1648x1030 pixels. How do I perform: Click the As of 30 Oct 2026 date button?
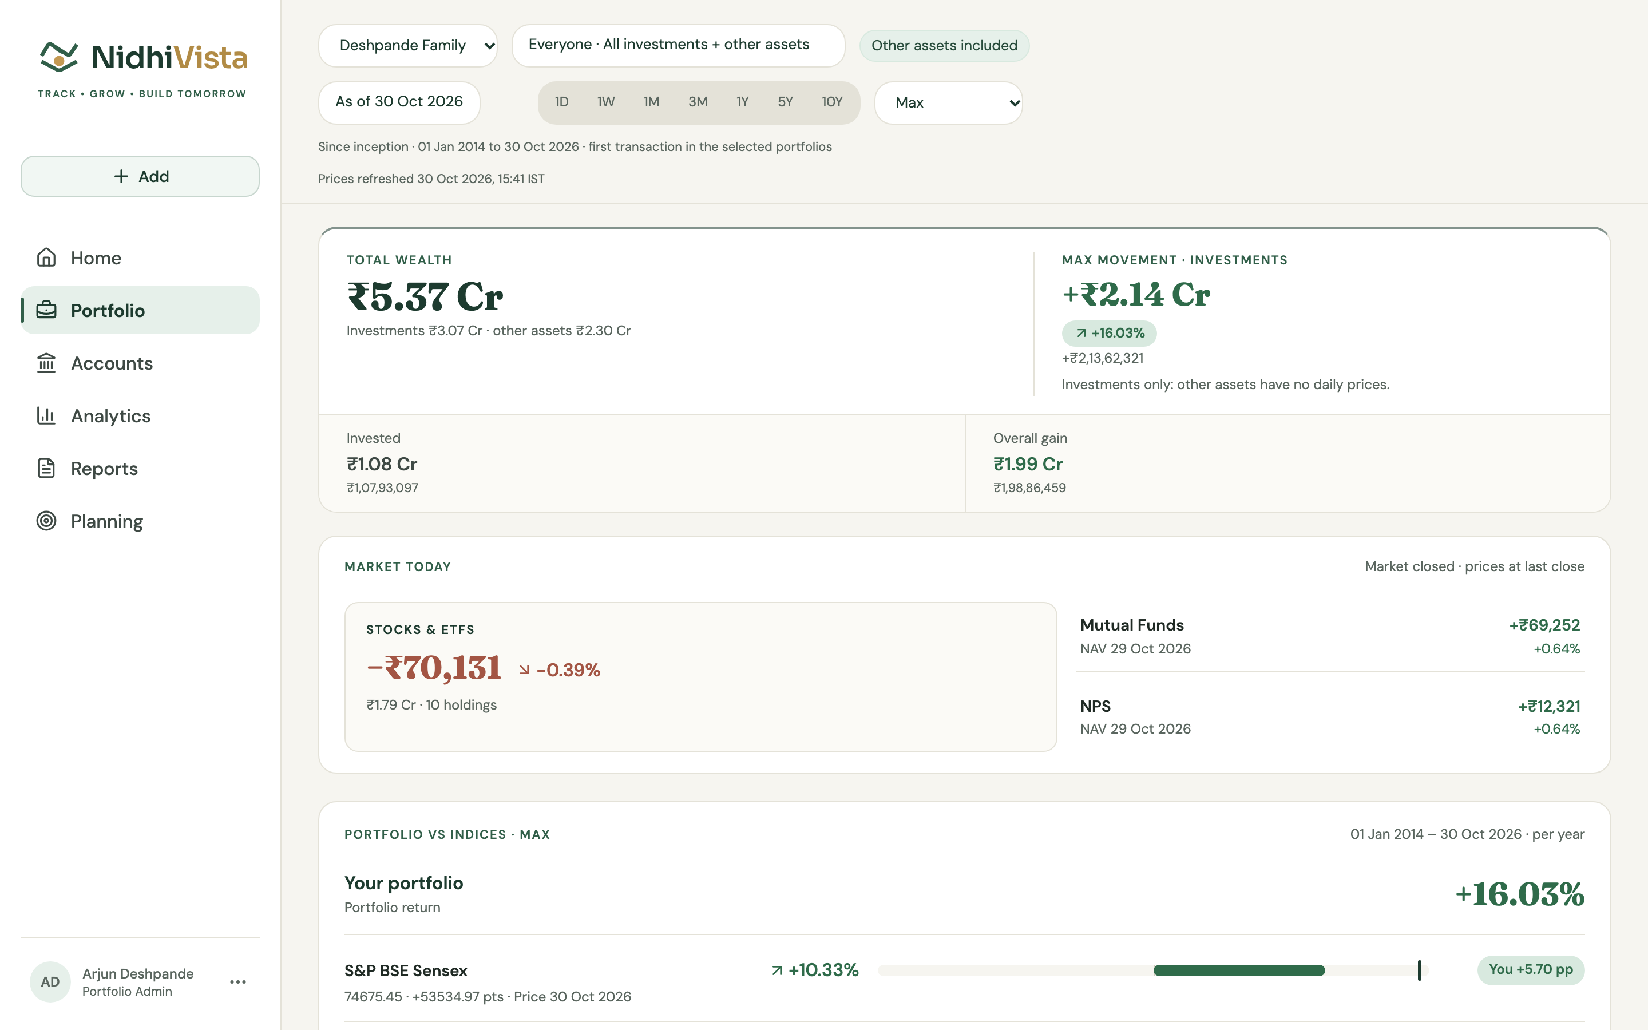pyautogui.click(x=399, y=103)
